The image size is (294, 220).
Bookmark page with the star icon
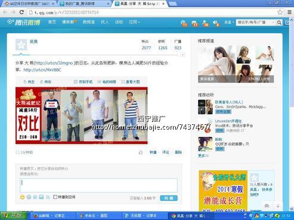280,12
